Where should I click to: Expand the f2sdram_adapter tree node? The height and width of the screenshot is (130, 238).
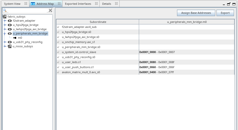[x=5, y=21]
